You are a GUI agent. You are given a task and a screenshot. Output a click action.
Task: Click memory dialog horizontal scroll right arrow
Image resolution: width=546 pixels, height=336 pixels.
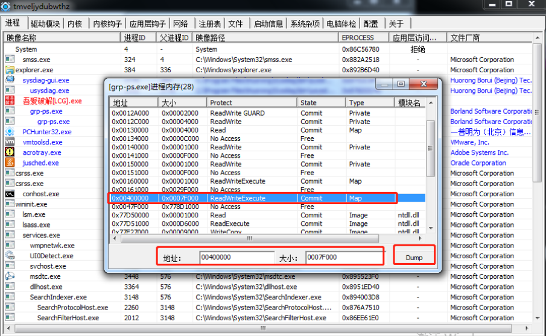421,238
